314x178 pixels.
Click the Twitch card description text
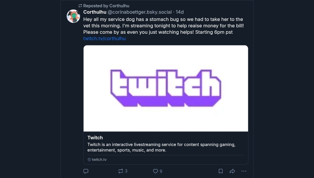[x=161, y=147]
